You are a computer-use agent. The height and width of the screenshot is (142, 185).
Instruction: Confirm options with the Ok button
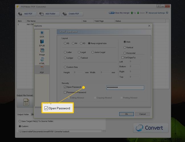(126, 114)
